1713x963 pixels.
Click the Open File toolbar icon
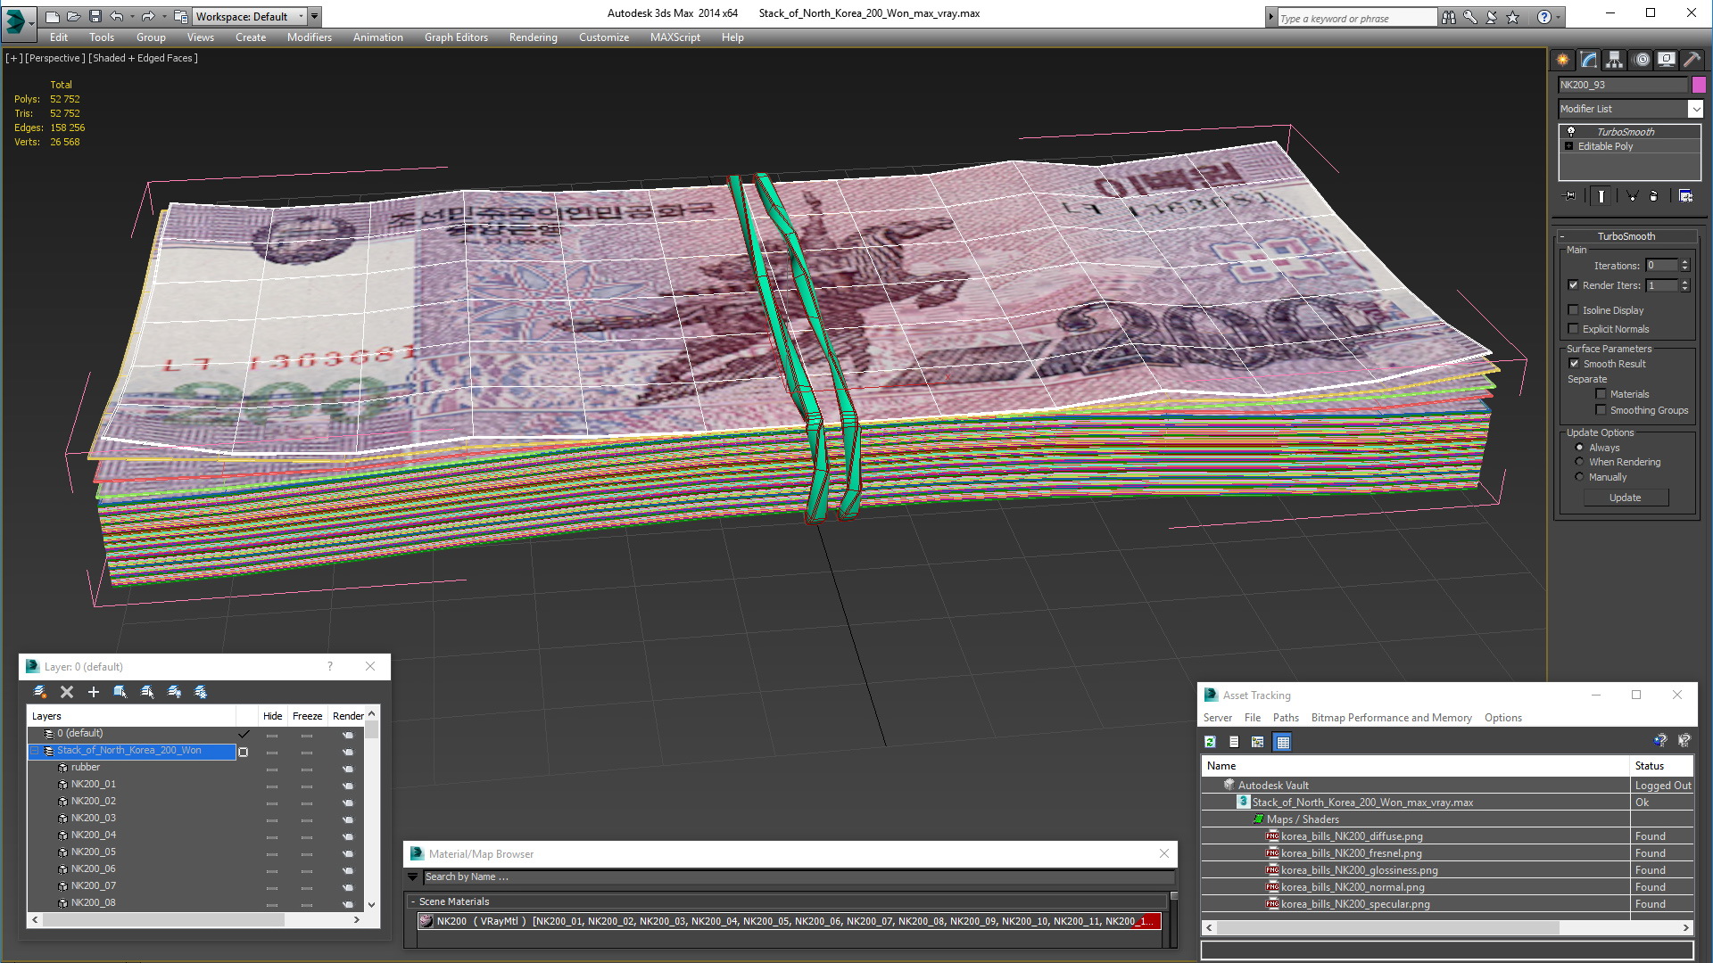pos(73,16)
